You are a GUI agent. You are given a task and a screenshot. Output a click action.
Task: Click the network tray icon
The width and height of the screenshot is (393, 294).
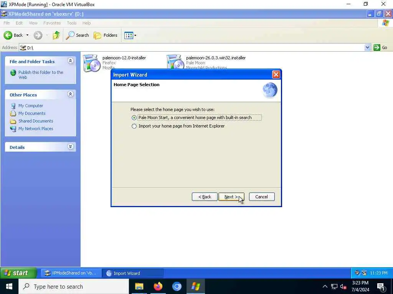334,286
